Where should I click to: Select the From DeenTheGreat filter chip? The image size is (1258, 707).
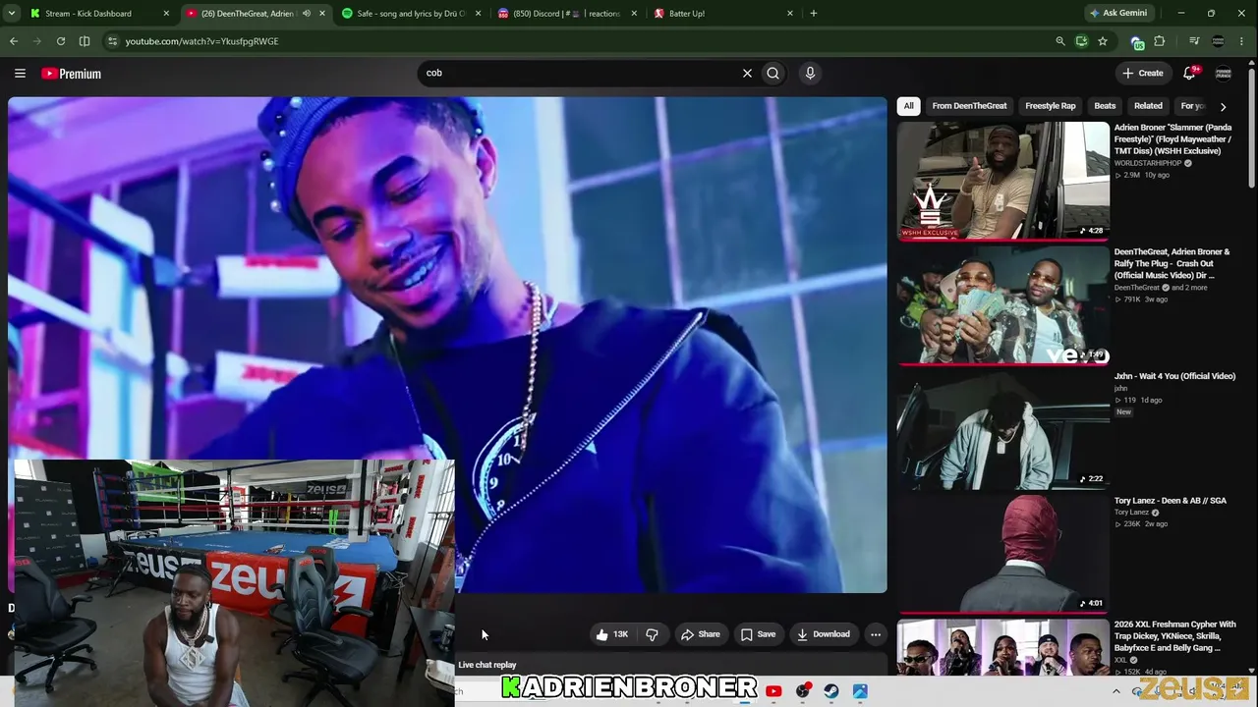[969, 106]
